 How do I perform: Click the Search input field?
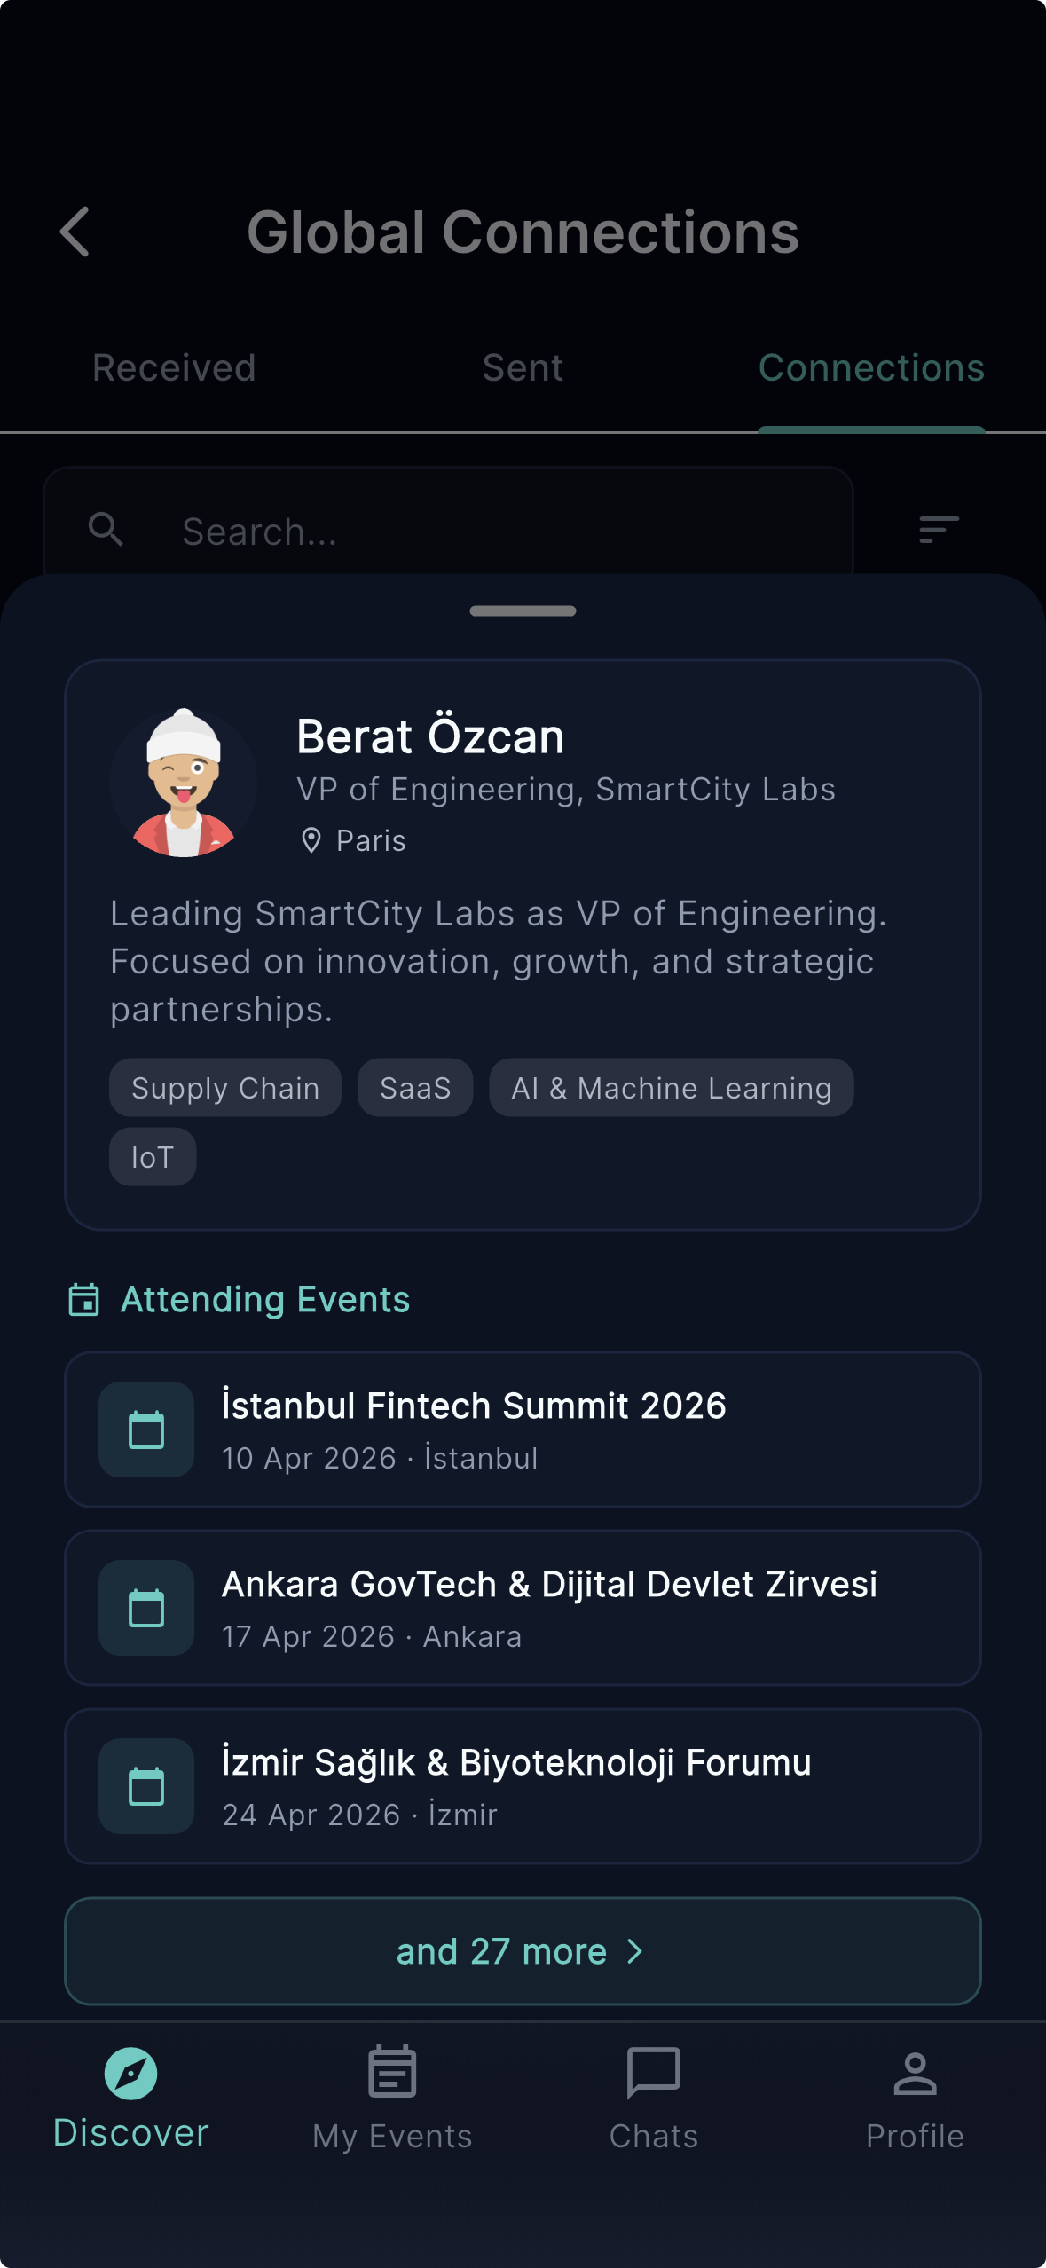point(444,529)
